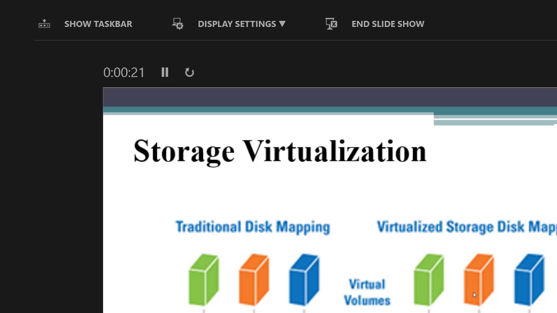Restart the slide timer
557x313 pixels.
189,72
